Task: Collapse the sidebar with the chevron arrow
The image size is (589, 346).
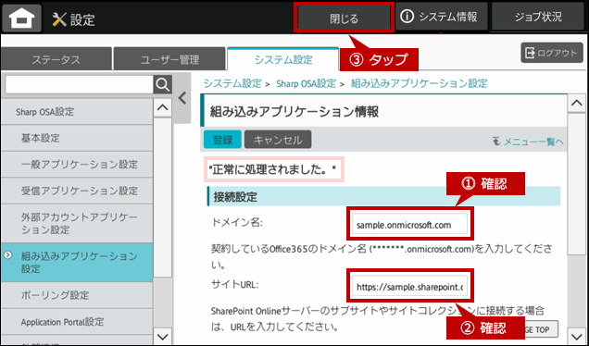Action: coord(182,98)
